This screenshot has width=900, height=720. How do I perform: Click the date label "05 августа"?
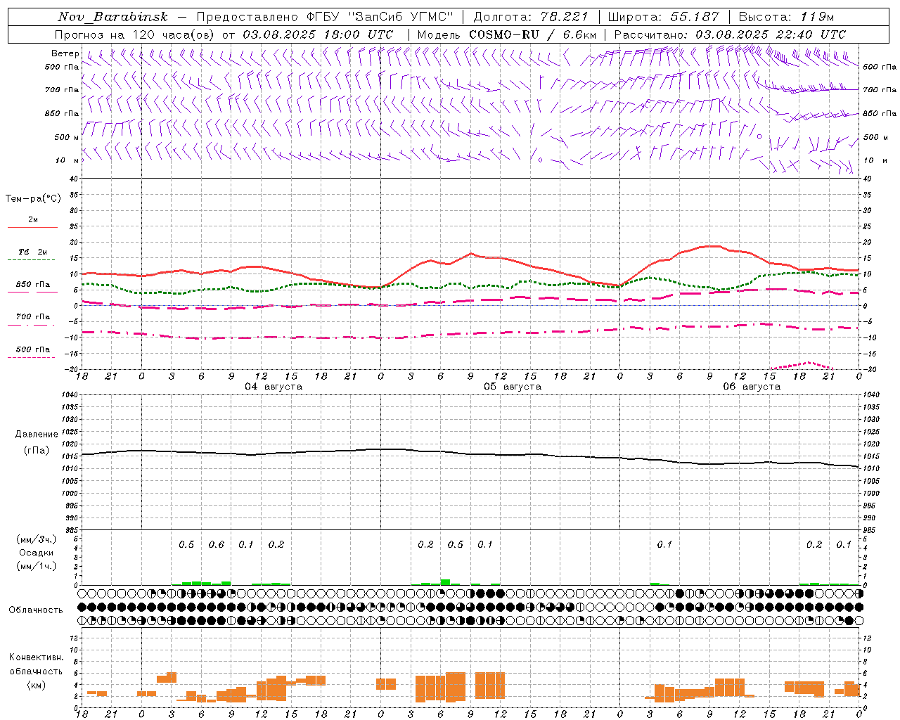pyautogui.click(x=513, y=387)
